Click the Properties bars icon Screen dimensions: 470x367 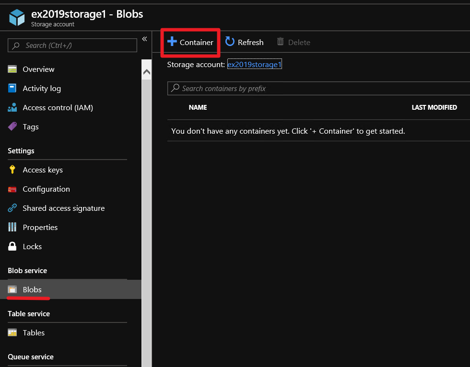[x=12, y=227]
